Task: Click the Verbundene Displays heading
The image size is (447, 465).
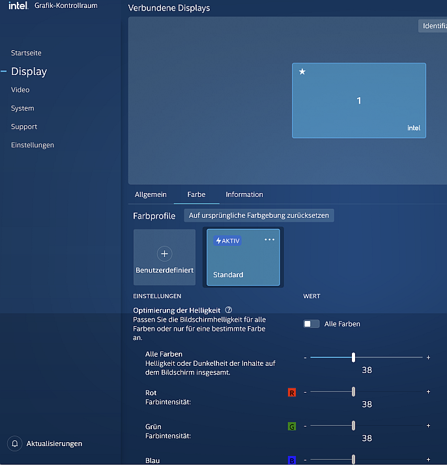Action: (x=169, y=8)
